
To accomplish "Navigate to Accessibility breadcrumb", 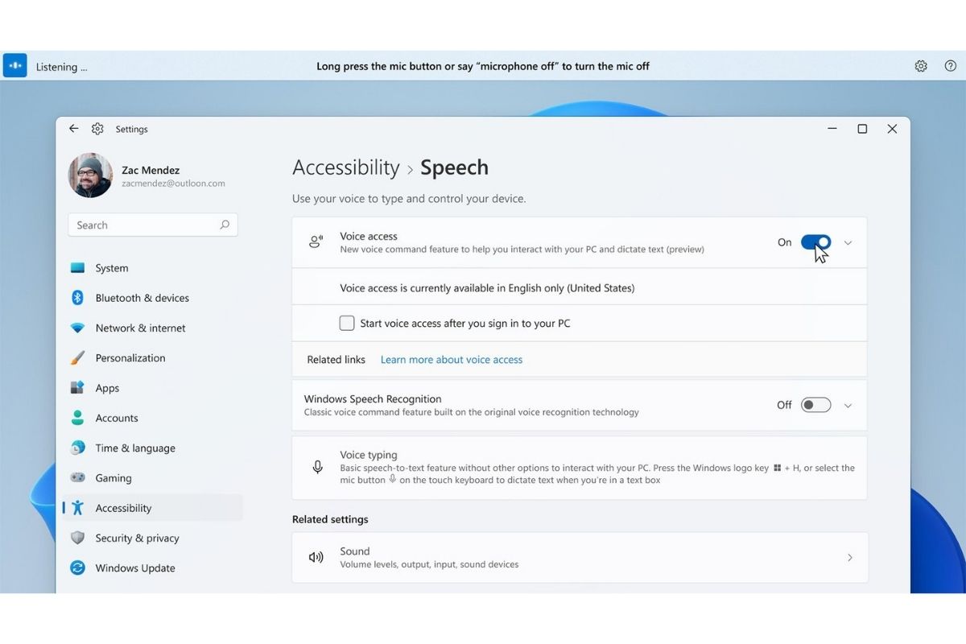I will click(346, 167).
